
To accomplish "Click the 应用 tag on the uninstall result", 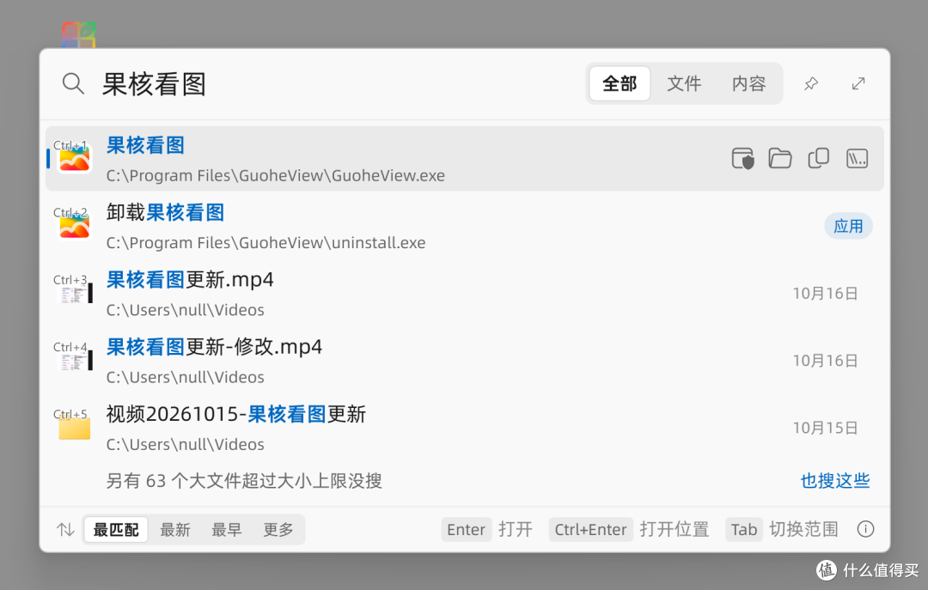I will click(x=848, y=226).
